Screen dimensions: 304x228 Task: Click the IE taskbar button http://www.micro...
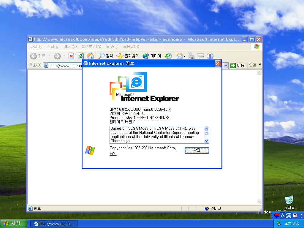pos(54,224)
